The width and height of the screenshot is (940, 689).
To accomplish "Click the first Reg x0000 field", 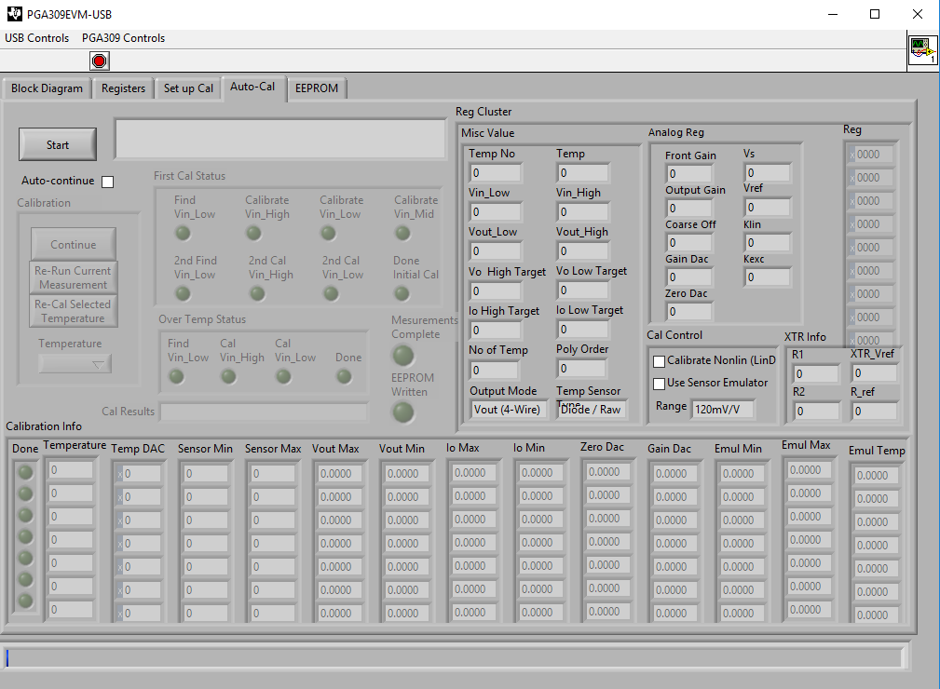I will (x=872, y=155).
